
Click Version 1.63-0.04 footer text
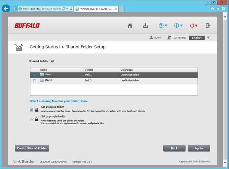(82, 162)
